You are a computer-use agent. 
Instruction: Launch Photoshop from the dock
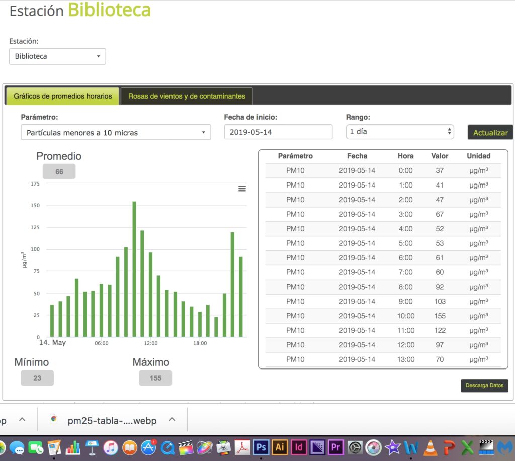[261, 447]
